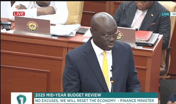Click the channel logo beside the banner

tap(21, 98)
